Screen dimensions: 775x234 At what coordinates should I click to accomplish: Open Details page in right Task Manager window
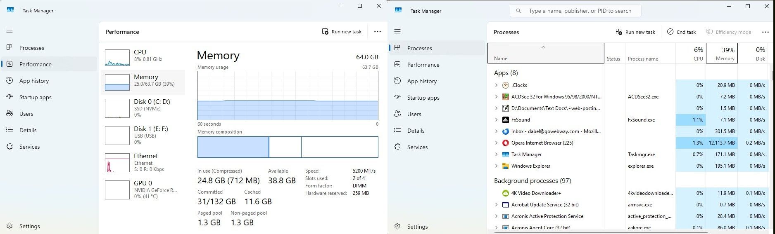pyautogui.click(x=437, y=131)
